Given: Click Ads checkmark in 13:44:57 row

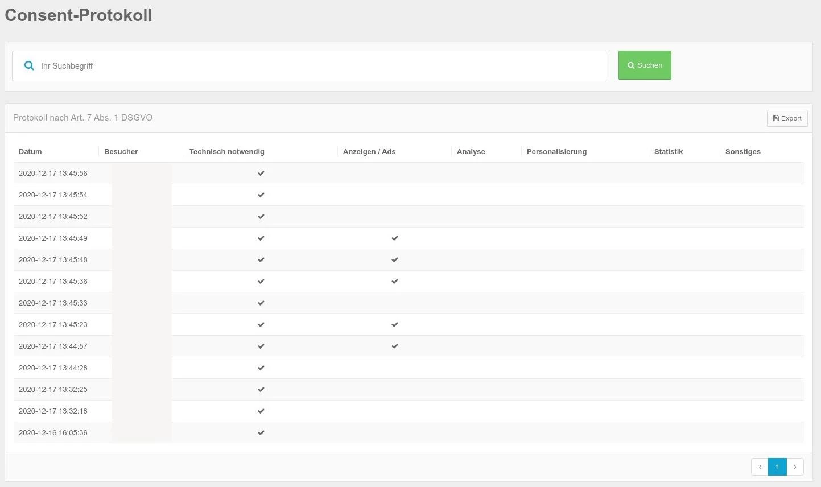Looking at the screenshot, I should click(394, 346).
